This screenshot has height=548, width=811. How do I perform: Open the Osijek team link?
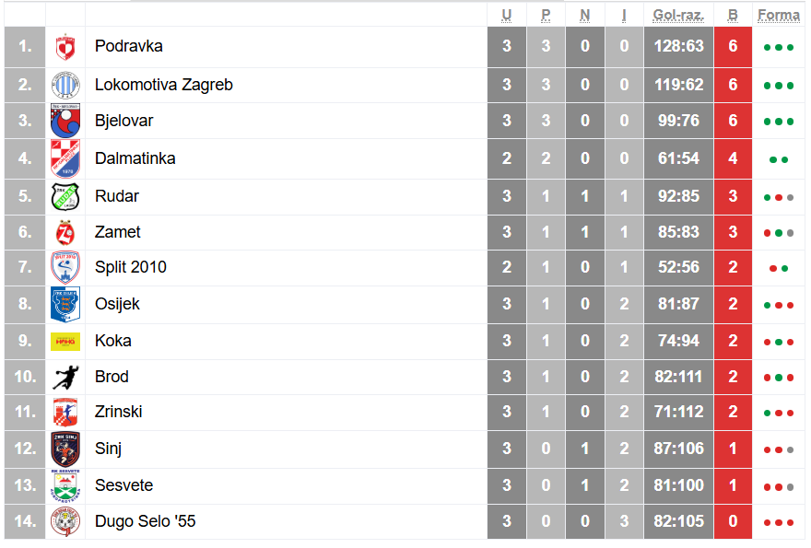[117, 304]
